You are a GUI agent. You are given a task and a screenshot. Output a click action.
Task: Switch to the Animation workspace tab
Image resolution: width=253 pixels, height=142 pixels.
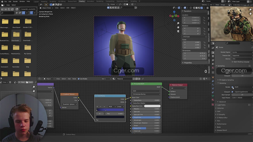click(x=90, y=1)
